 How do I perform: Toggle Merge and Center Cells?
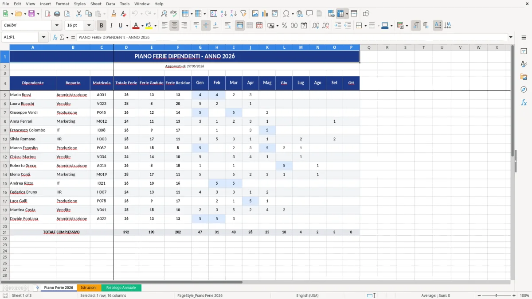240,26
